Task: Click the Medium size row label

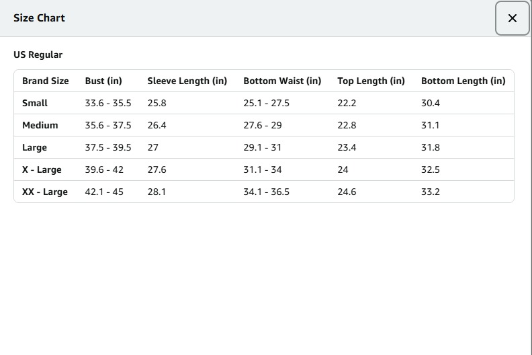Action: click(x=40, y=125)
